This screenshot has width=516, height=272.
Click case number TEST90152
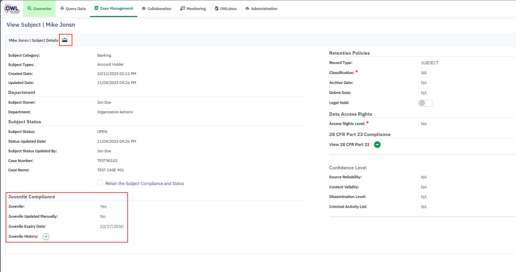(x=107, y=161)
